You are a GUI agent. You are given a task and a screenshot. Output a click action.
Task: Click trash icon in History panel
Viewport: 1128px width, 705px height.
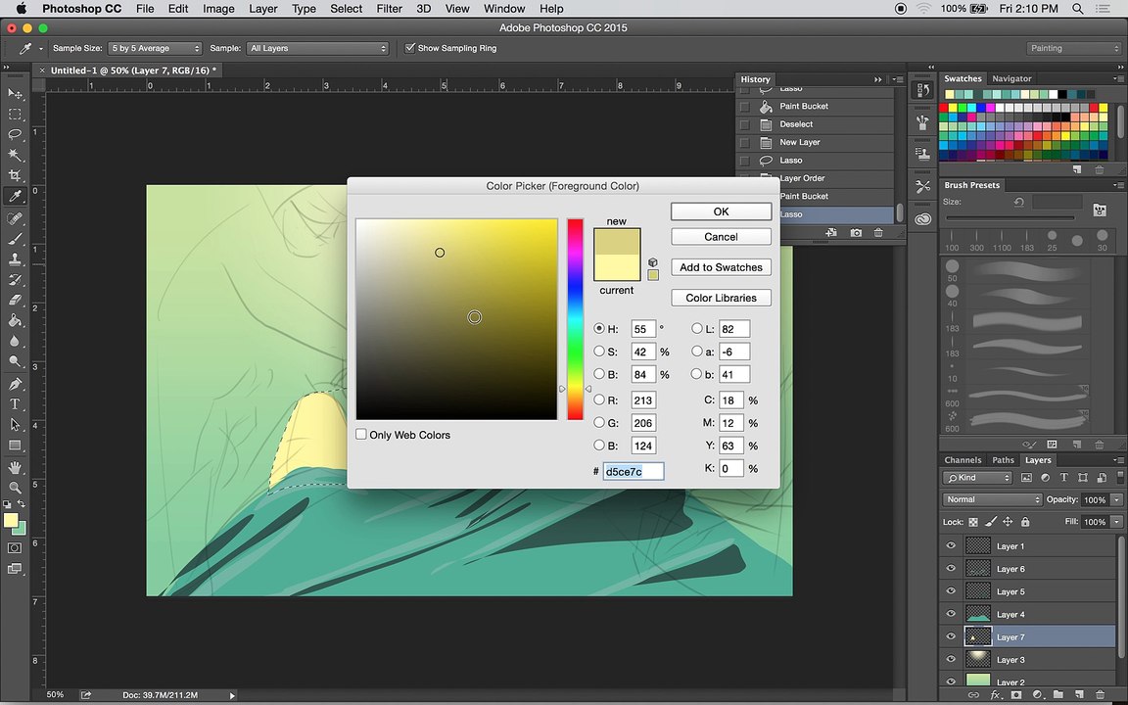tap(878, 232)
